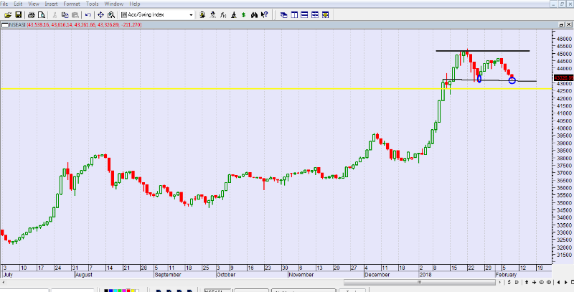This screenshot has height=292, width=574.
Task: Click the 2018 label on date axis
Action: (424, 275)
